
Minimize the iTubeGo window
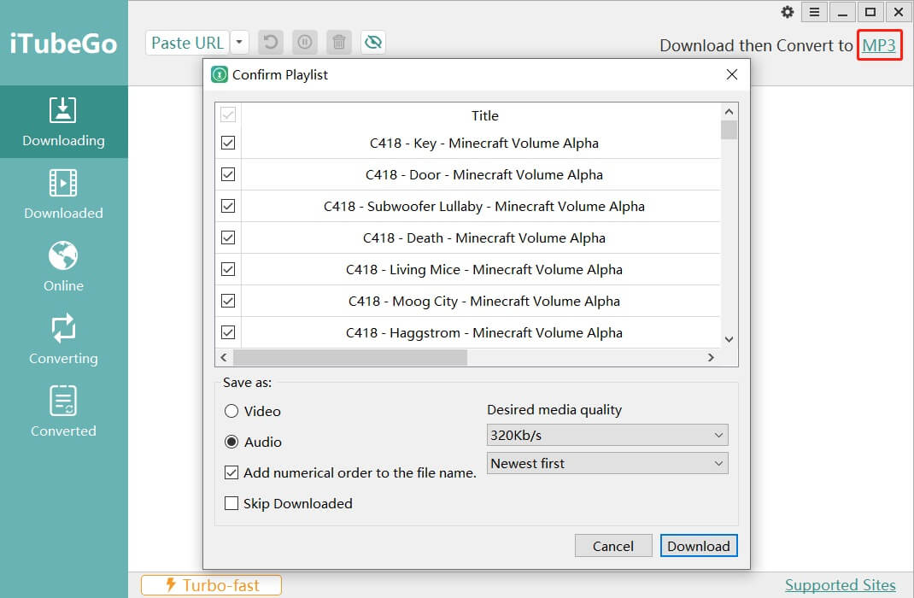pyautogui.click(x=842, y=12)
